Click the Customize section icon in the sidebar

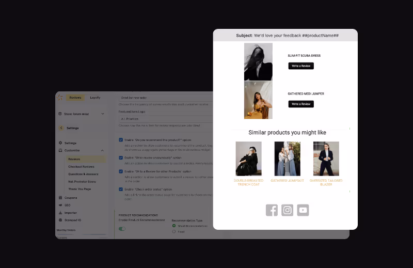pyautogui.click(x=60, y=150)
